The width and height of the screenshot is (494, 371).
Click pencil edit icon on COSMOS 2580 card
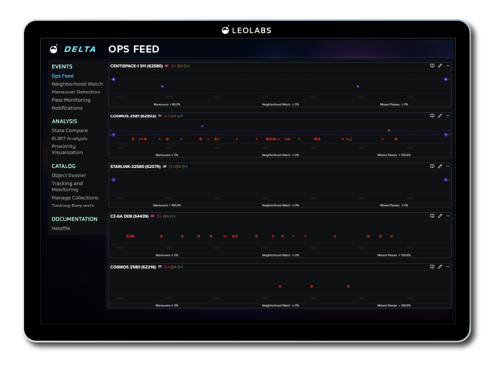[x=440, y=267]
